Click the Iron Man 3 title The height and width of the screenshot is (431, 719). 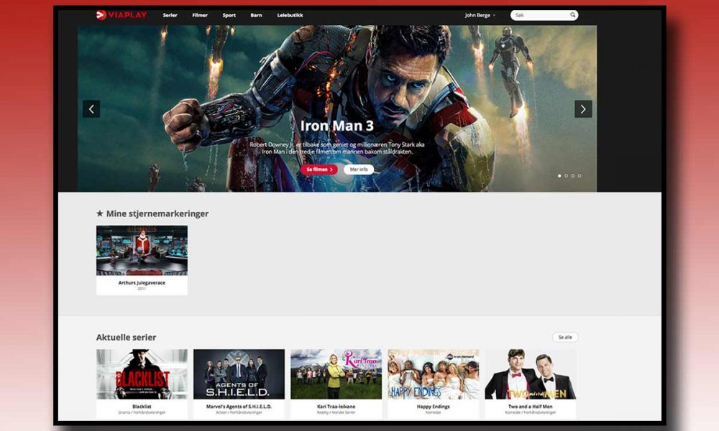coord(337,126)
